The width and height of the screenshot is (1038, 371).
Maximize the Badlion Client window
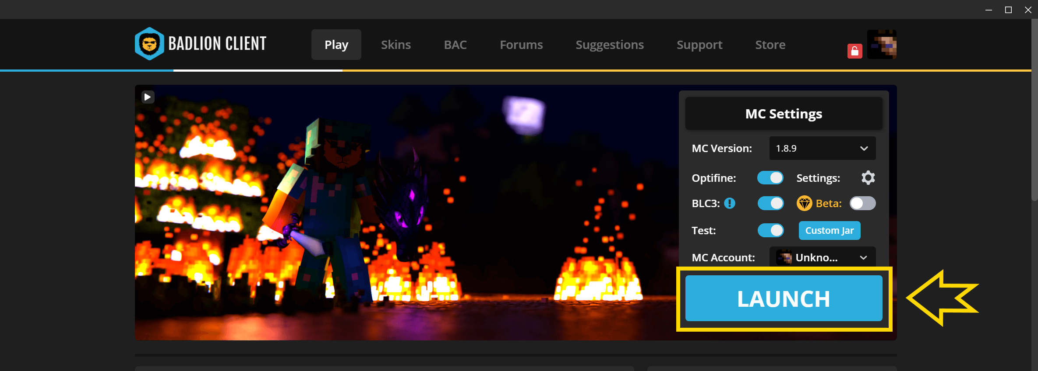pyautogui.click(x=1008, y=10)
